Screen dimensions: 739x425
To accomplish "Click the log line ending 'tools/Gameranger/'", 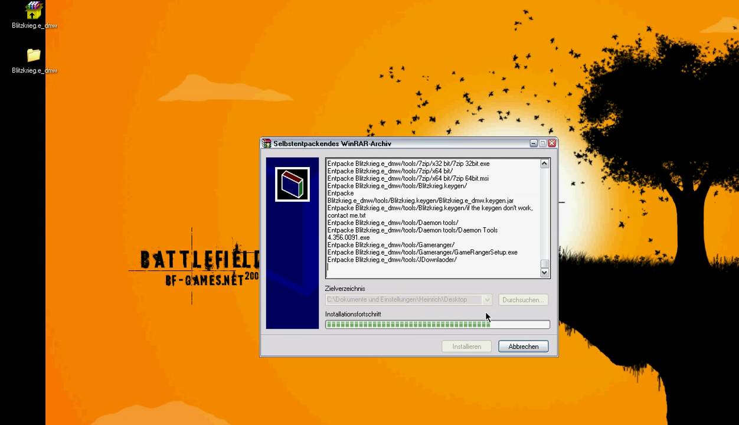I will (x=391, y=245).
